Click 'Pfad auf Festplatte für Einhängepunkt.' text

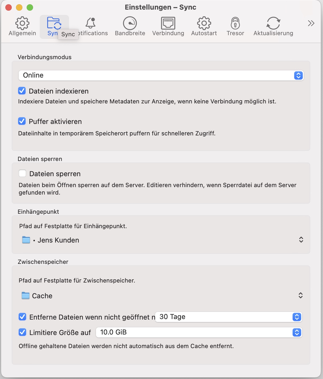point(73,226)
